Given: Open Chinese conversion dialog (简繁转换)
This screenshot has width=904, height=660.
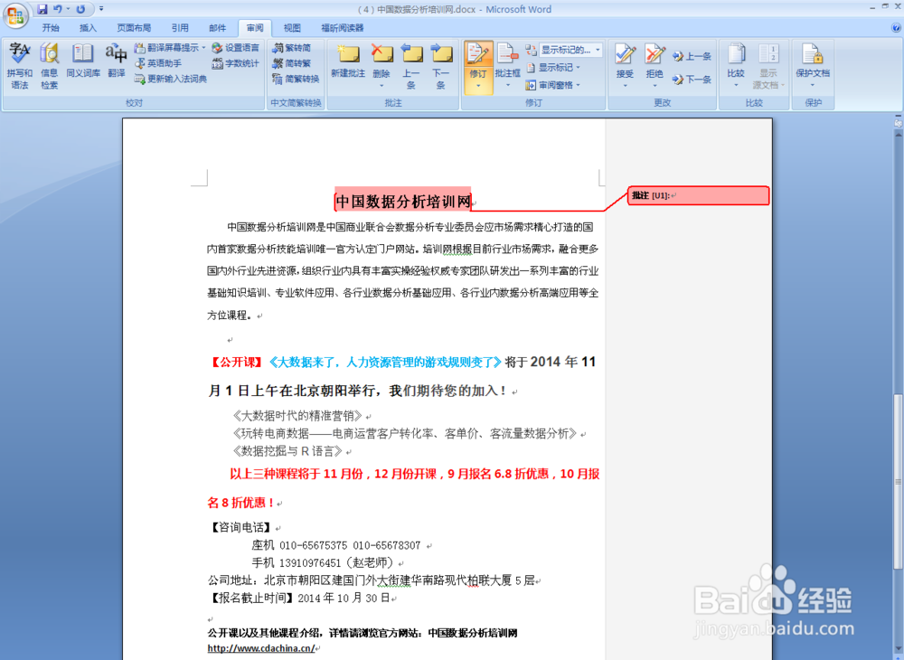Looking at the screenshot, I should tap(296, 79).
